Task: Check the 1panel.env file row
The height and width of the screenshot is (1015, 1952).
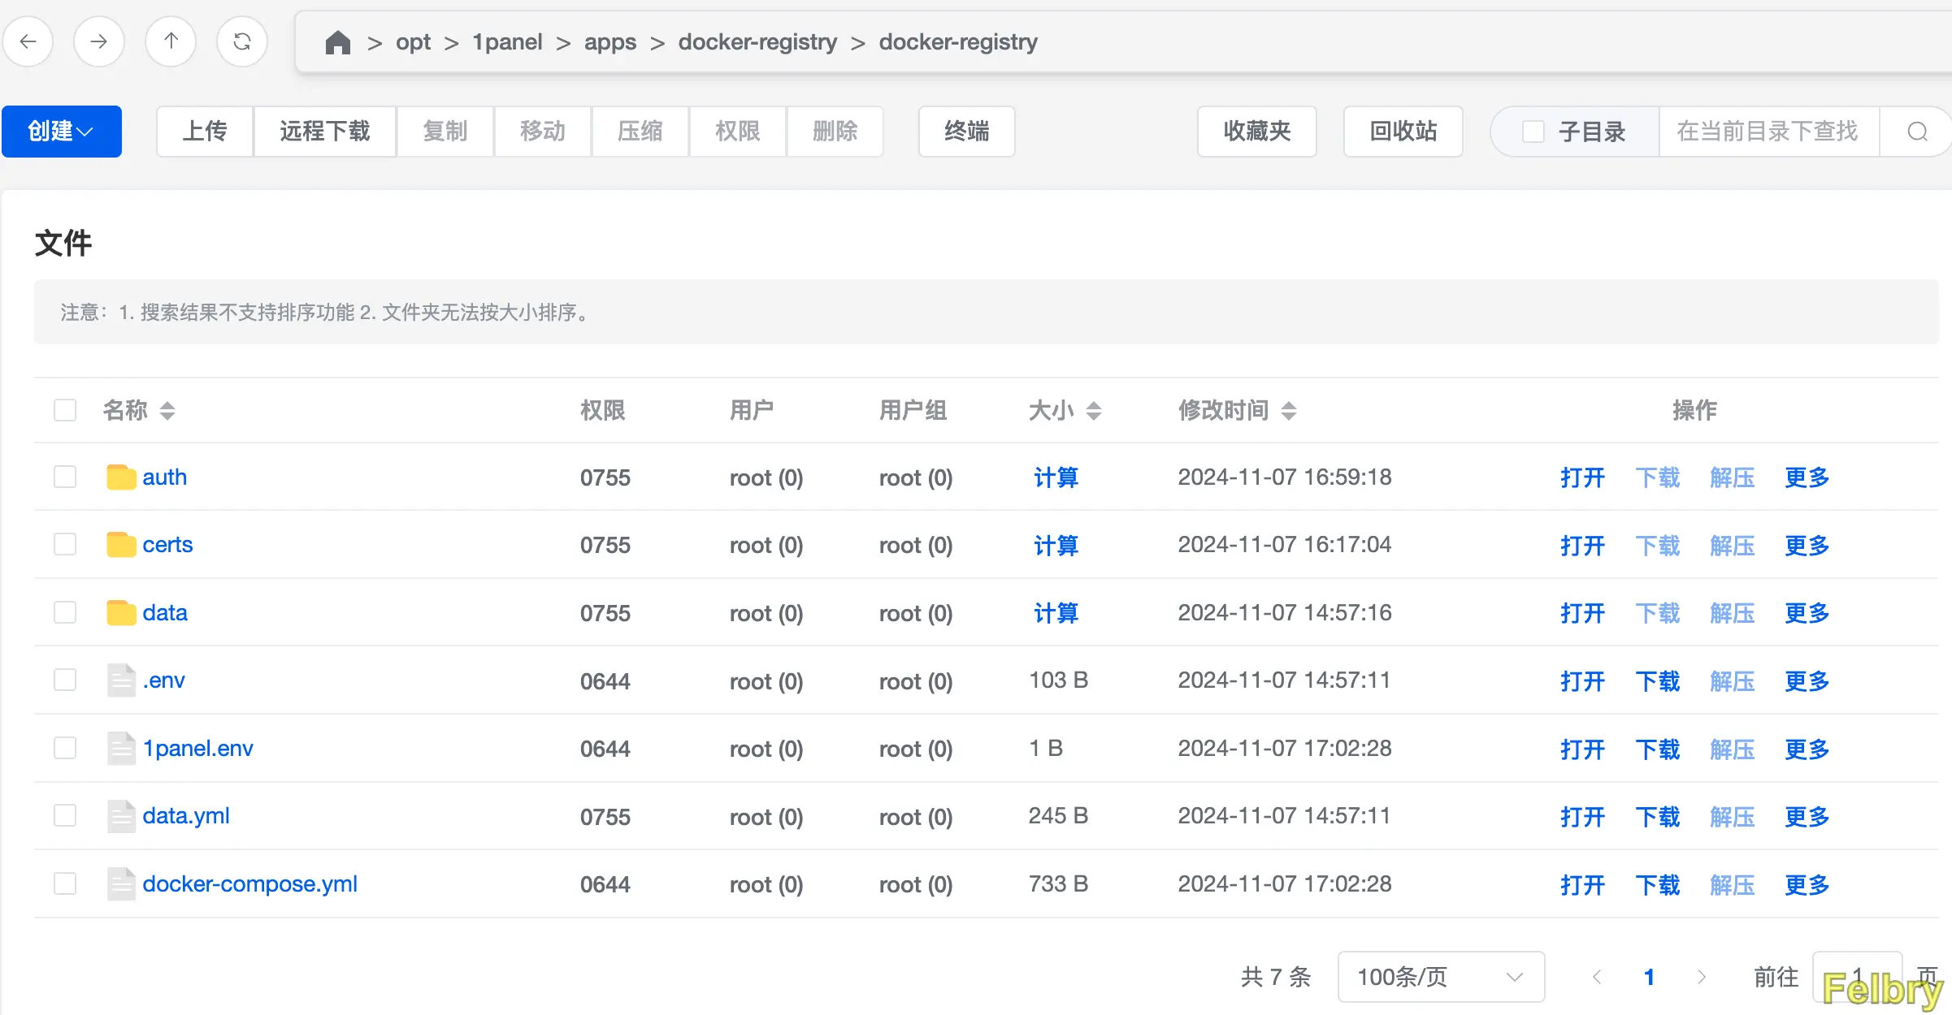Action: point(65,748)
